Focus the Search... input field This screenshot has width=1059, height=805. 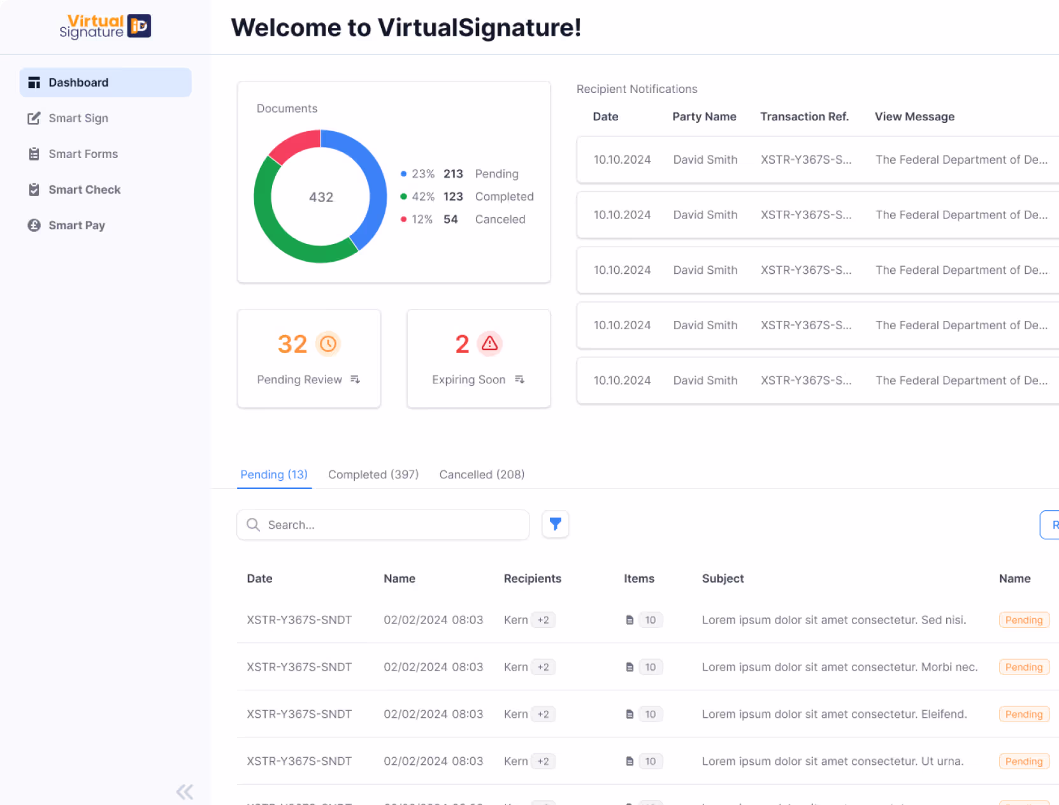[383, 525]
